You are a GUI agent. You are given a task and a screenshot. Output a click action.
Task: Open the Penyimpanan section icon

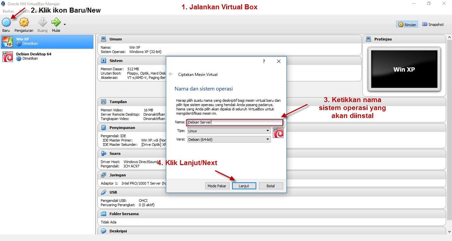click(104, 127)
